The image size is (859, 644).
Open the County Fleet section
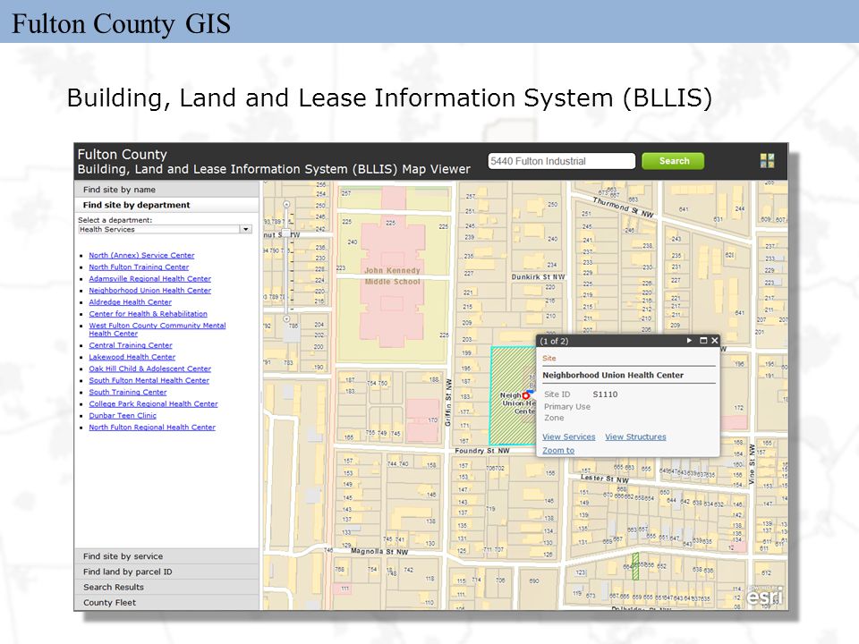pyautogui.click(x=166, y=602)
